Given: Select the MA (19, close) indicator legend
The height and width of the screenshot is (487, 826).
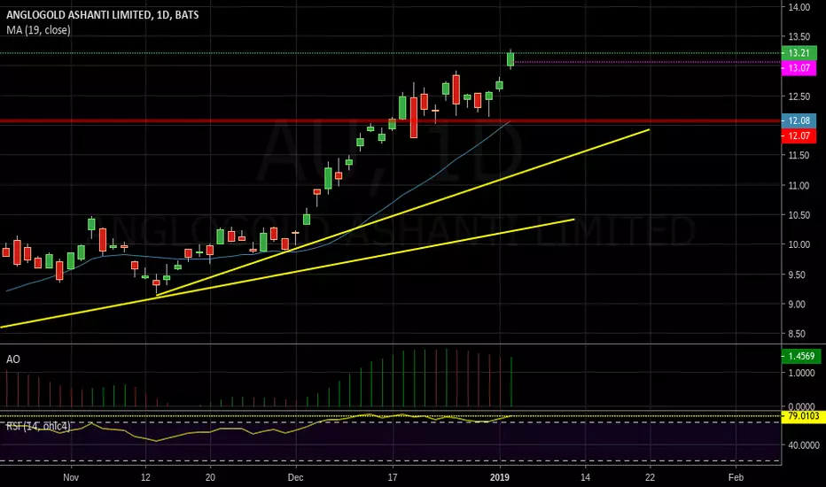Looking at the screenshot, I should pos(38,30).
